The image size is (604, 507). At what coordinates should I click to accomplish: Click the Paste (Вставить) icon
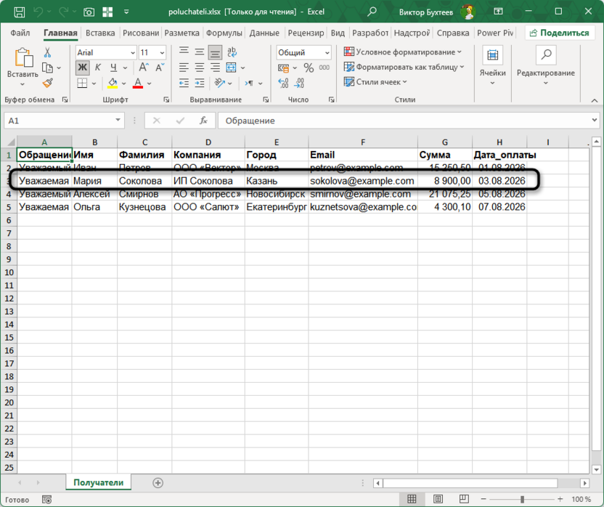click(x=23, y=58)
